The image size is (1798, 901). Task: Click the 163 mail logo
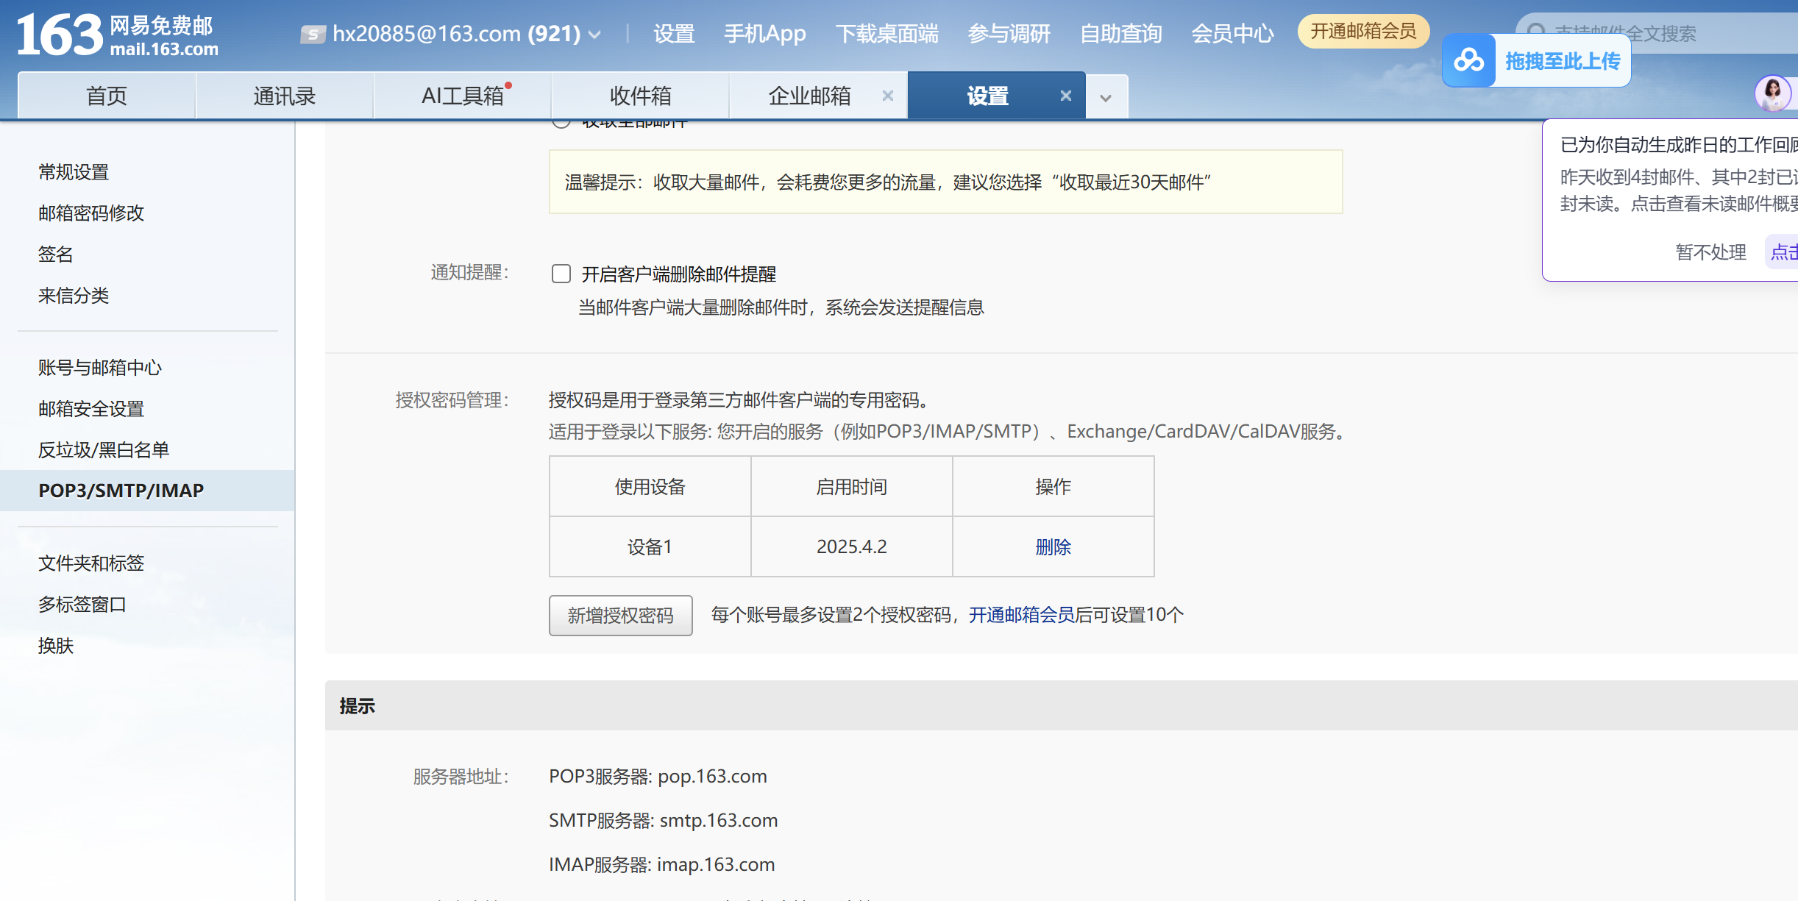pos(118,35)
